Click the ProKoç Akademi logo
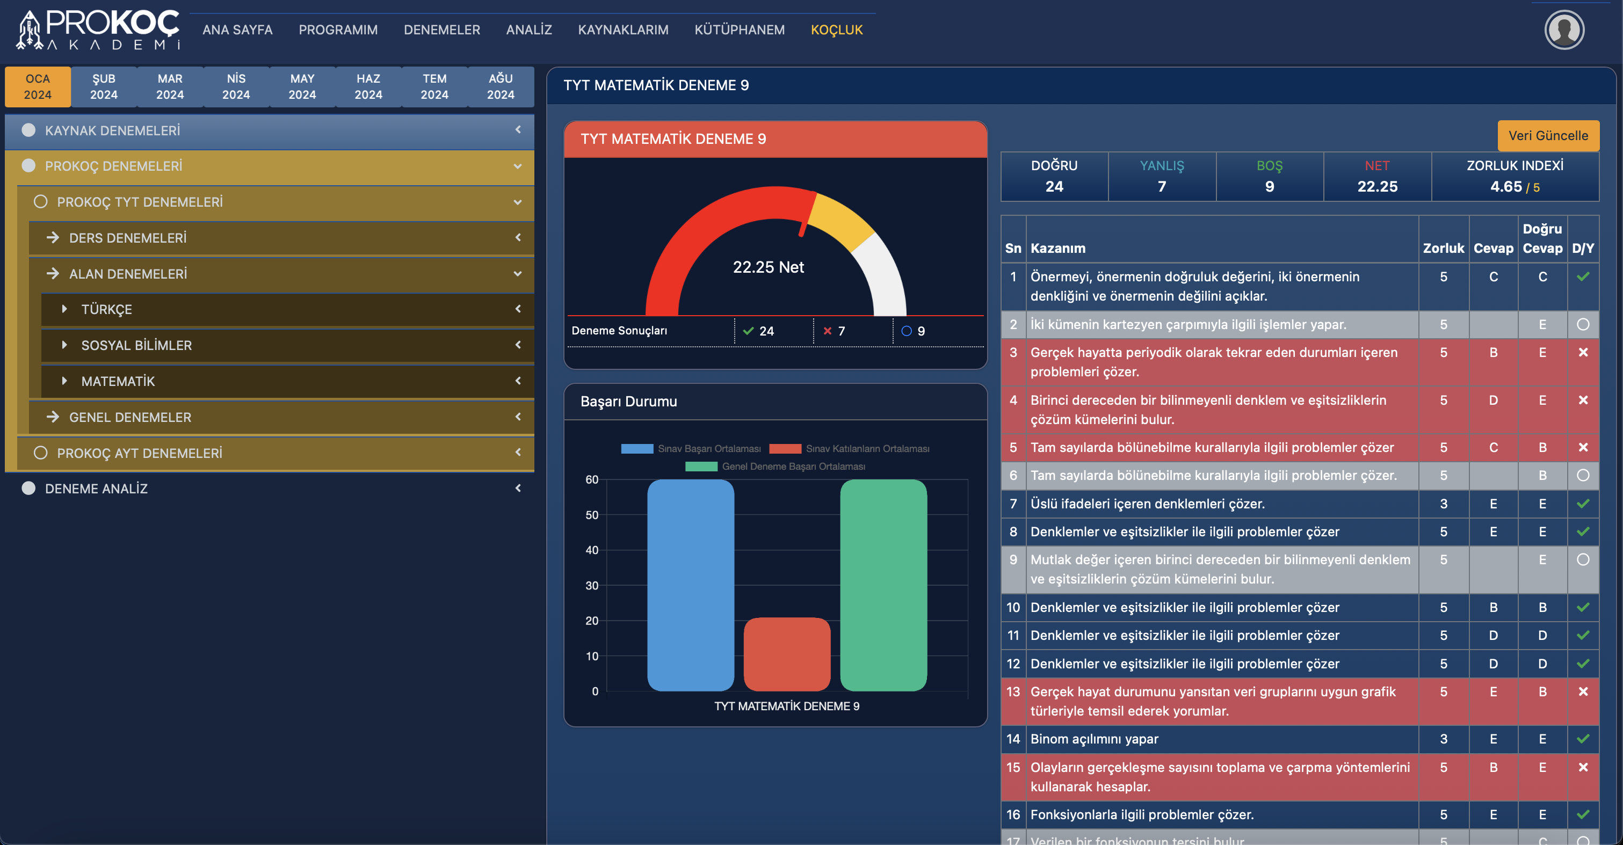Screen dimensions: 1623x845 (x=98, y=30)
